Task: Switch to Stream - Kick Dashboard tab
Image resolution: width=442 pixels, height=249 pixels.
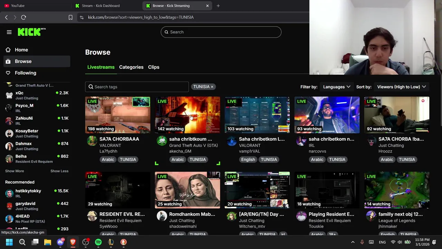Action: [107, 6]
